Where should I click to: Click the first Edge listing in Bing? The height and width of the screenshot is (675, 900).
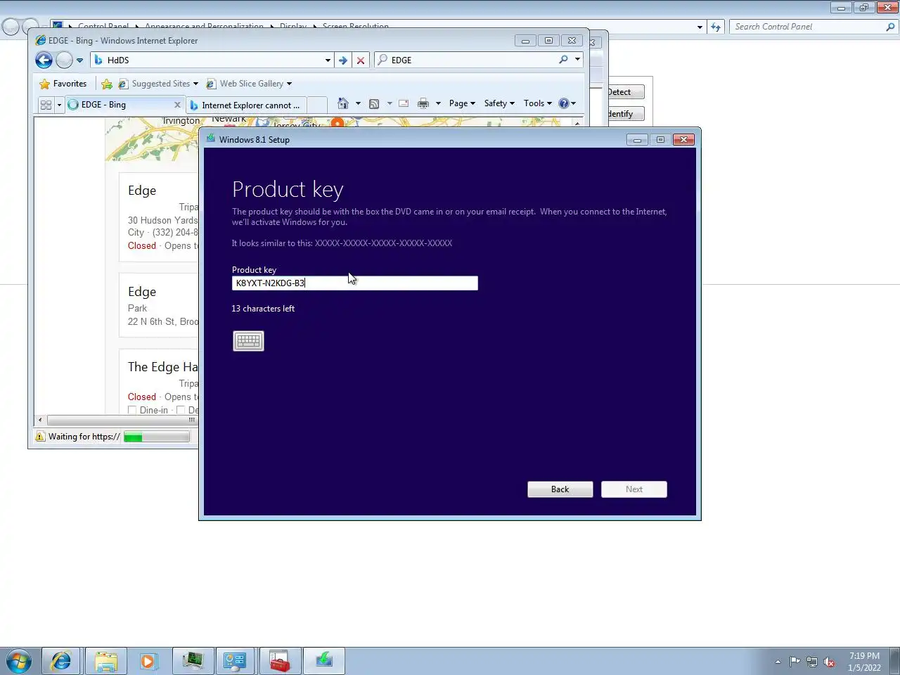click(x=142, y=191)
